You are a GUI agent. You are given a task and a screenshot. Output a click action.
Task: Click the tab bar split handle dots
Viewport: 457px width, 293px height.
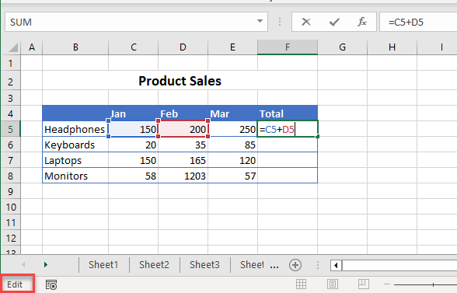tap(318, 265)
